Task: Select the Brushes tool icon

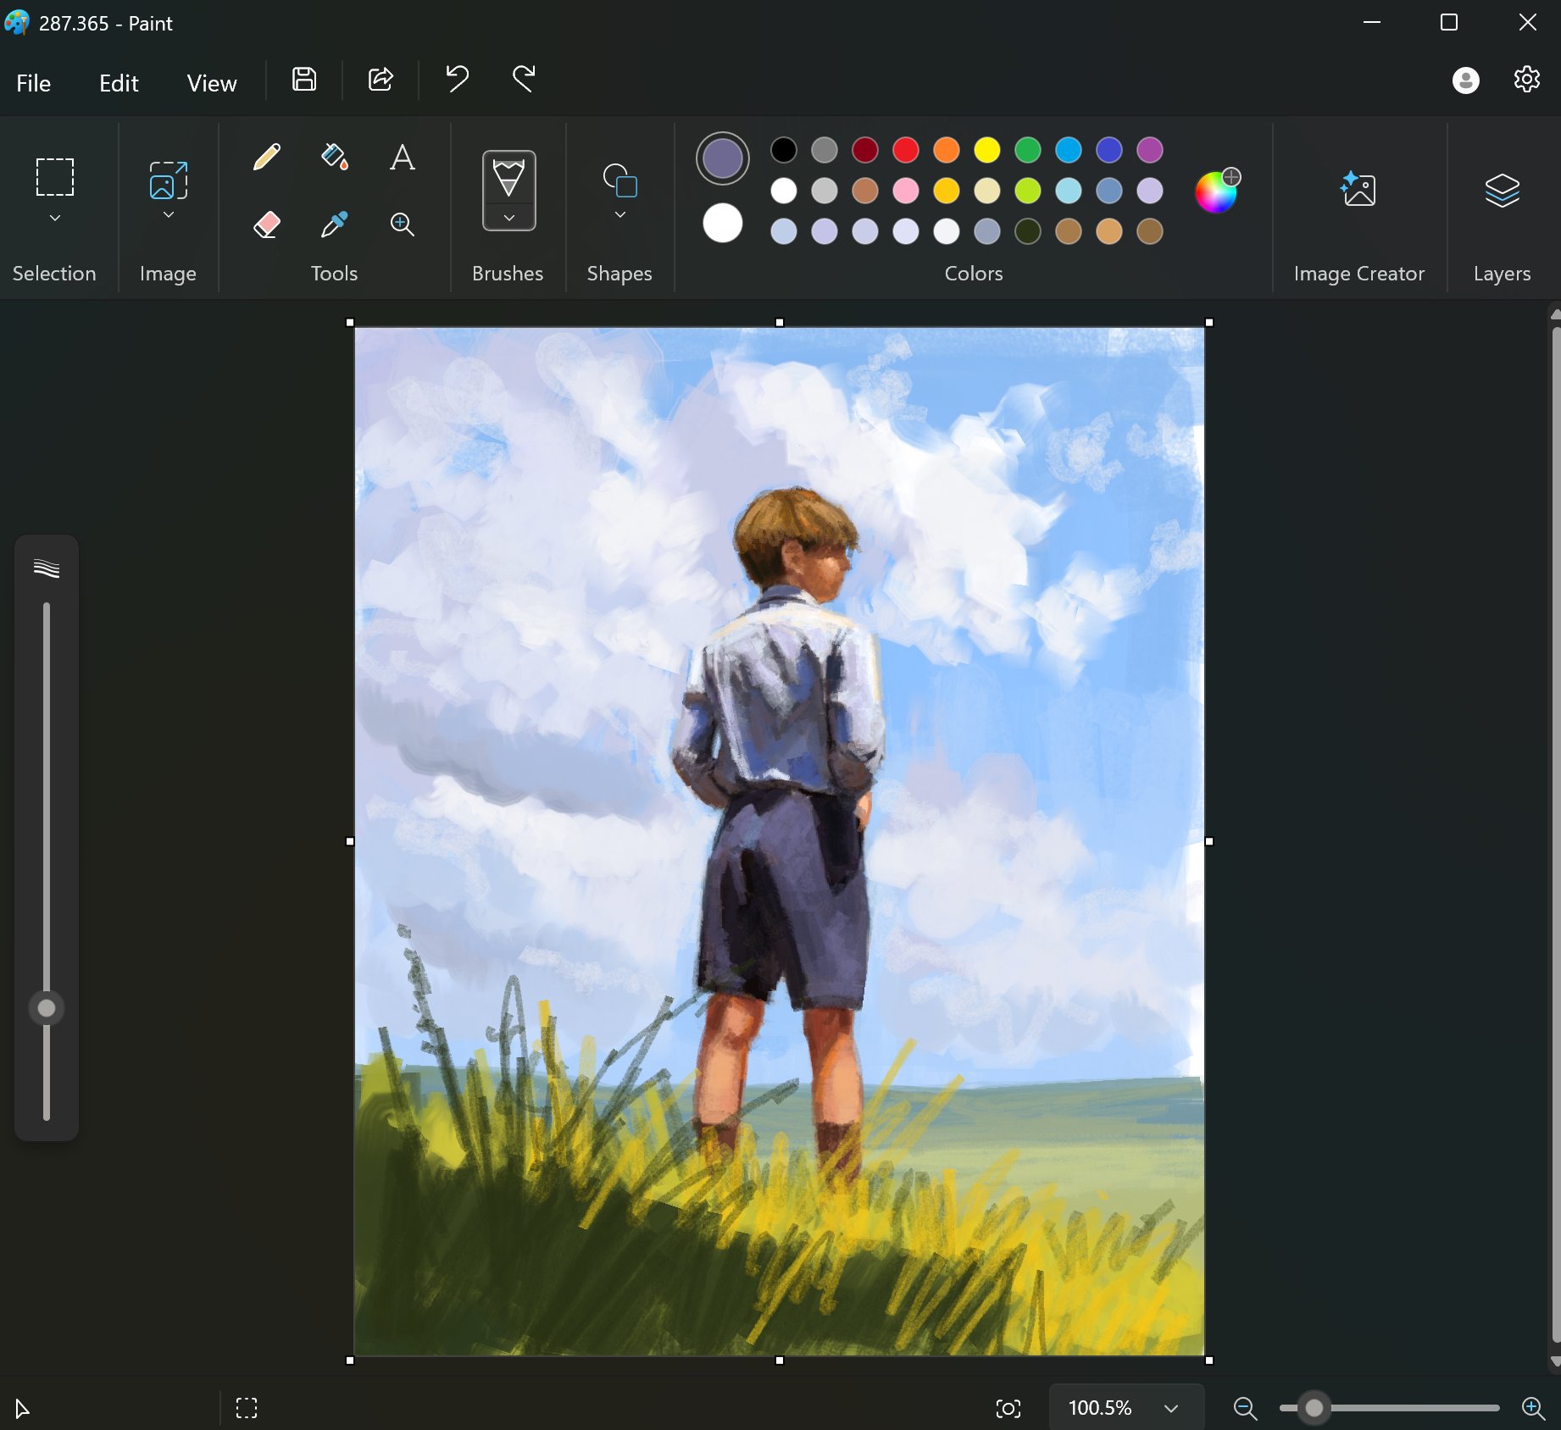Action: click(x=508, y=177)
